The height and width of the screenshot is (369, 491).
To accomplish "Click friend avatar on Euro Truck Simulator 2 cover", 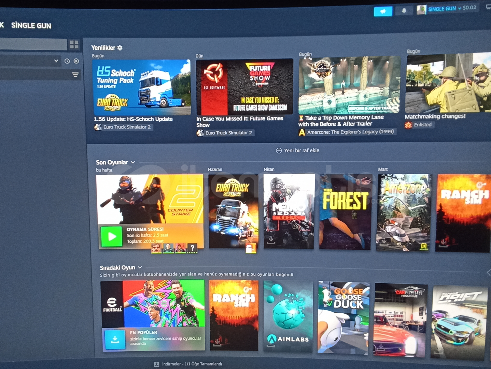I will 251,248.
